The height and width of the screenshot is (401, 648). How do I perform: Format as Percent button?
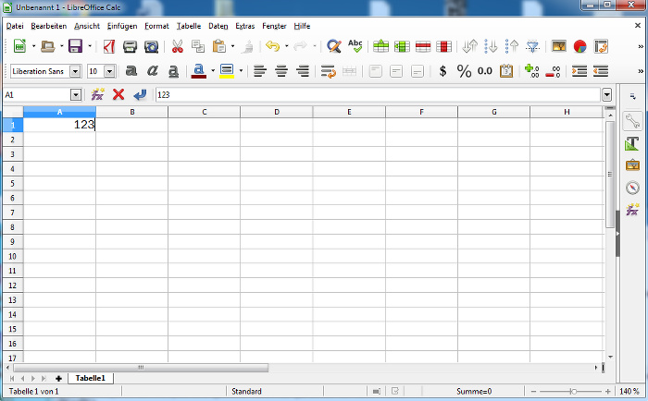(464, 71)
